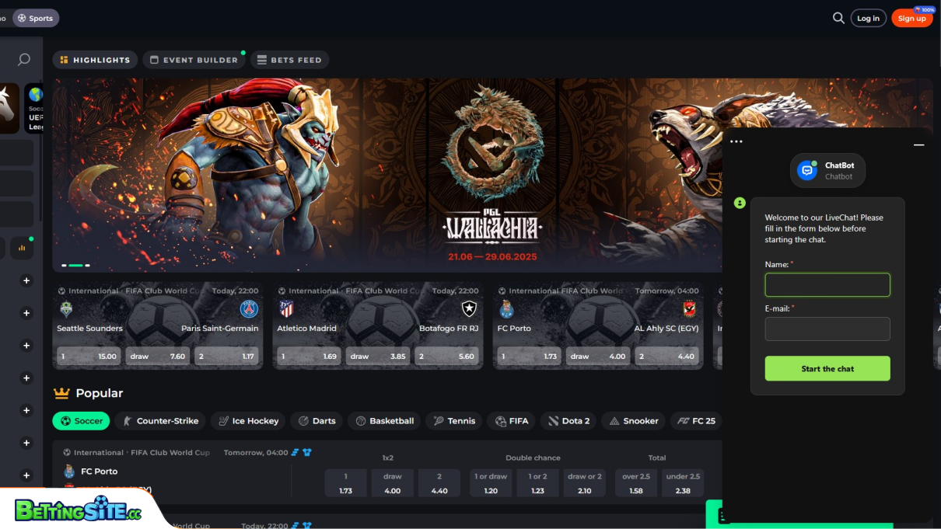Viewport: 941px width, 529px height.
Task: Select the Counter-Strike sport filter
Action: [160, 421]
